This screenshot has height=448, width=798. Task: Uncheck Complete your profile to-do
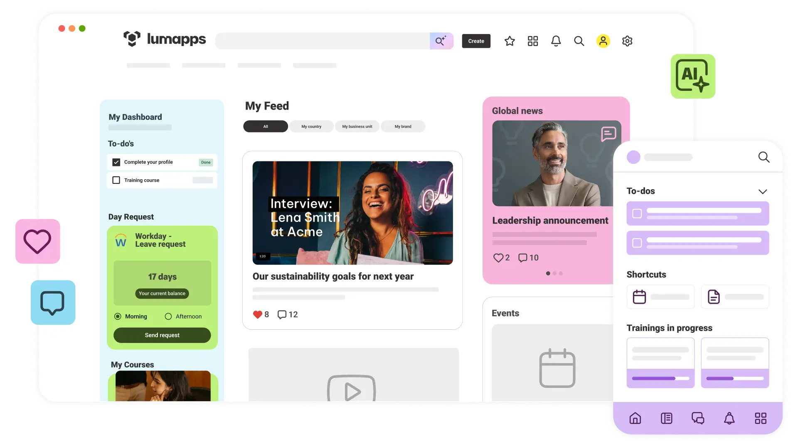point(116,162)
